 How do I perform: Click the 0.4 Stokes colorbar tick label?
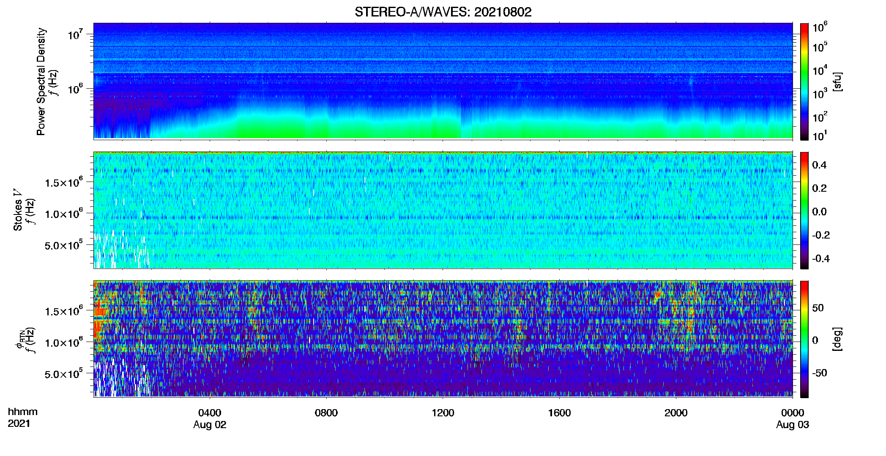point(819,165)
